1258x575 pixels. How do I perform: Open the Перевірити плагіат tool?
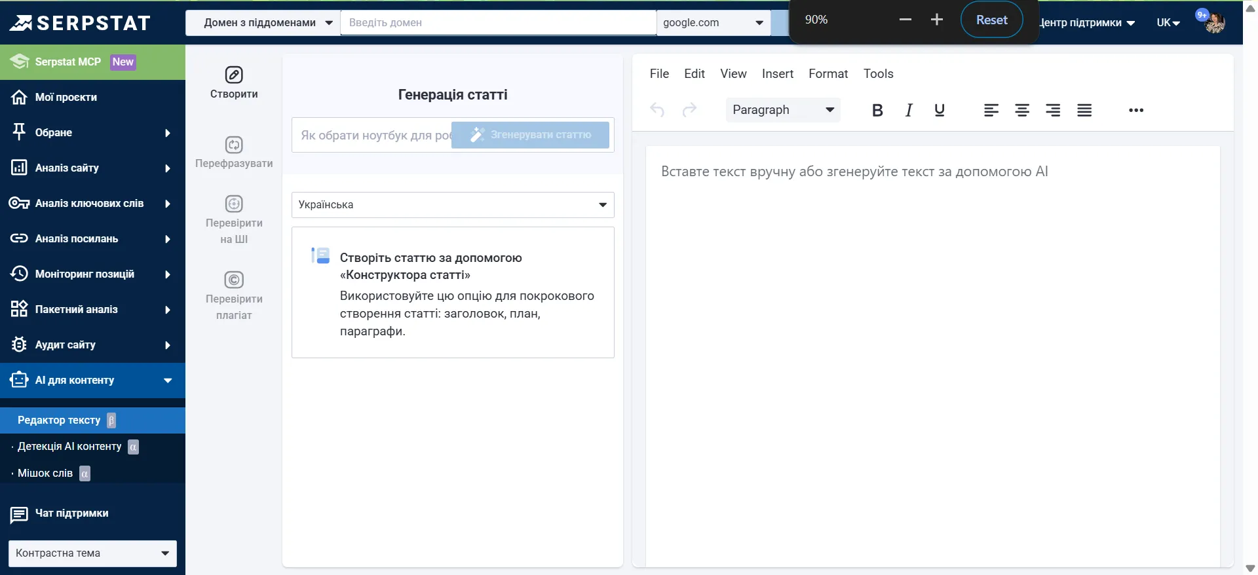[234, 296]
